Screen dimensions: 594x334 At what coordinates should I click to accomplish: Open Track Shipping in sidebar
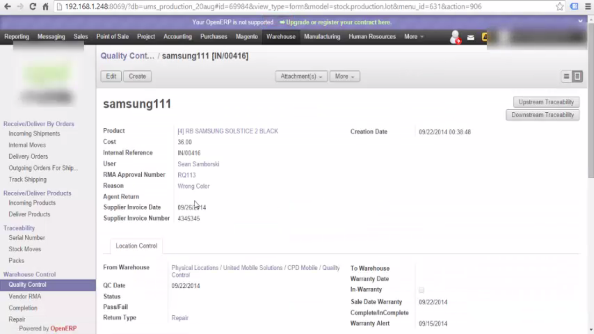(27, 179)
